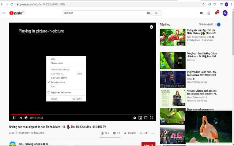Click the CHIA SẺ share button
234x146 pixels.
click(x=130, y=133)
